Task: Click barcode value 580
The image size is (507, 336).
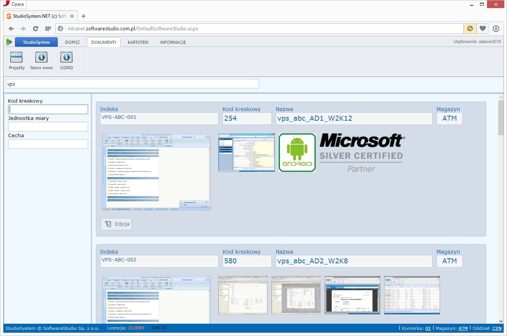Action: click(x=247, y=261)
